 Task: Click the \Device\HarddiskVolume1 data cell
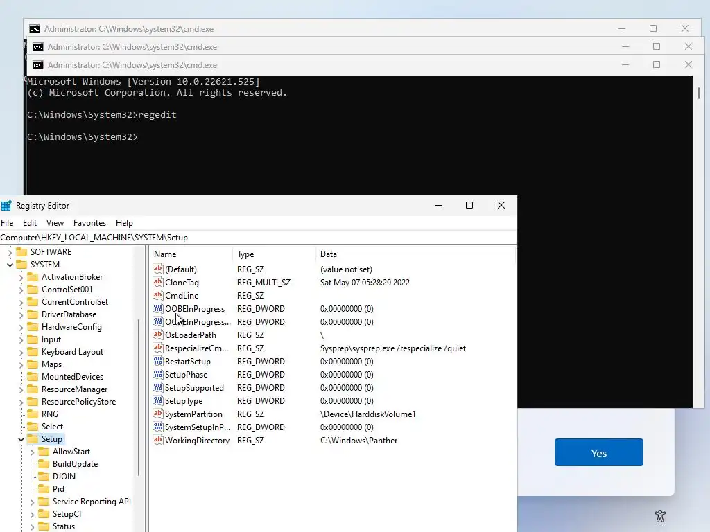pos(367,414)
